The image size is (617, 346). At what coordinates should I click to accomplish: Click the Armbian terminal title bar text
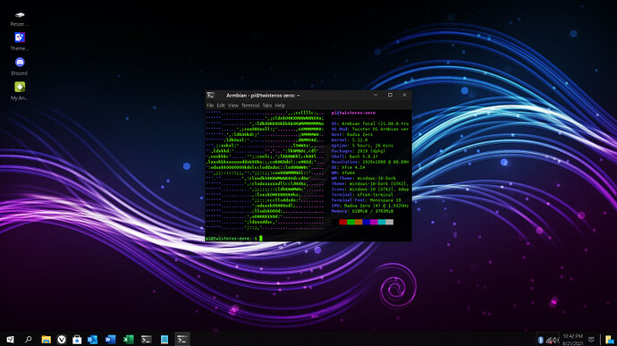click(263, 96)
